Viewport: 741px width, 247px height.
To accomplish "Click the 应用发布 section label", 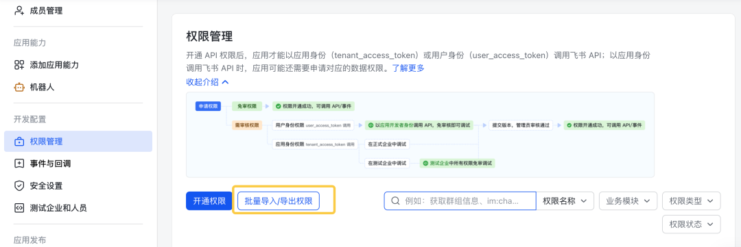I will pos(30,240).
